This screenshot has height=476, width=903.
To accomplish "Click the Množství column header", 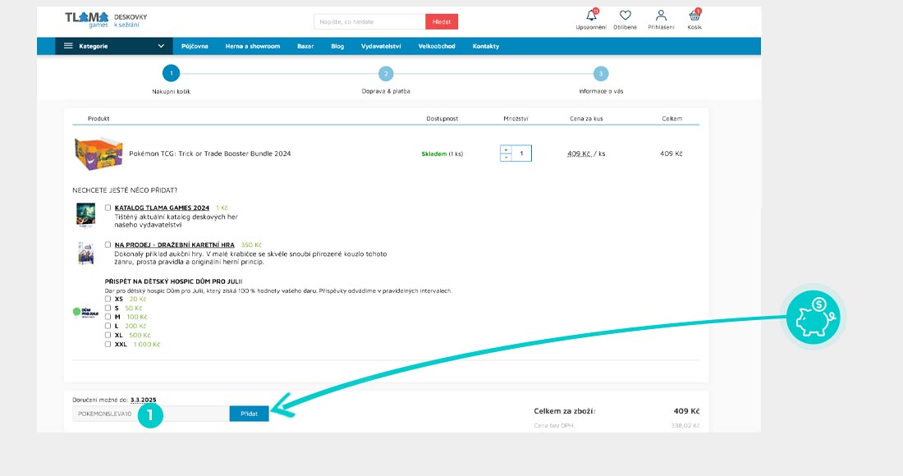I will click(x=516, y=118).
